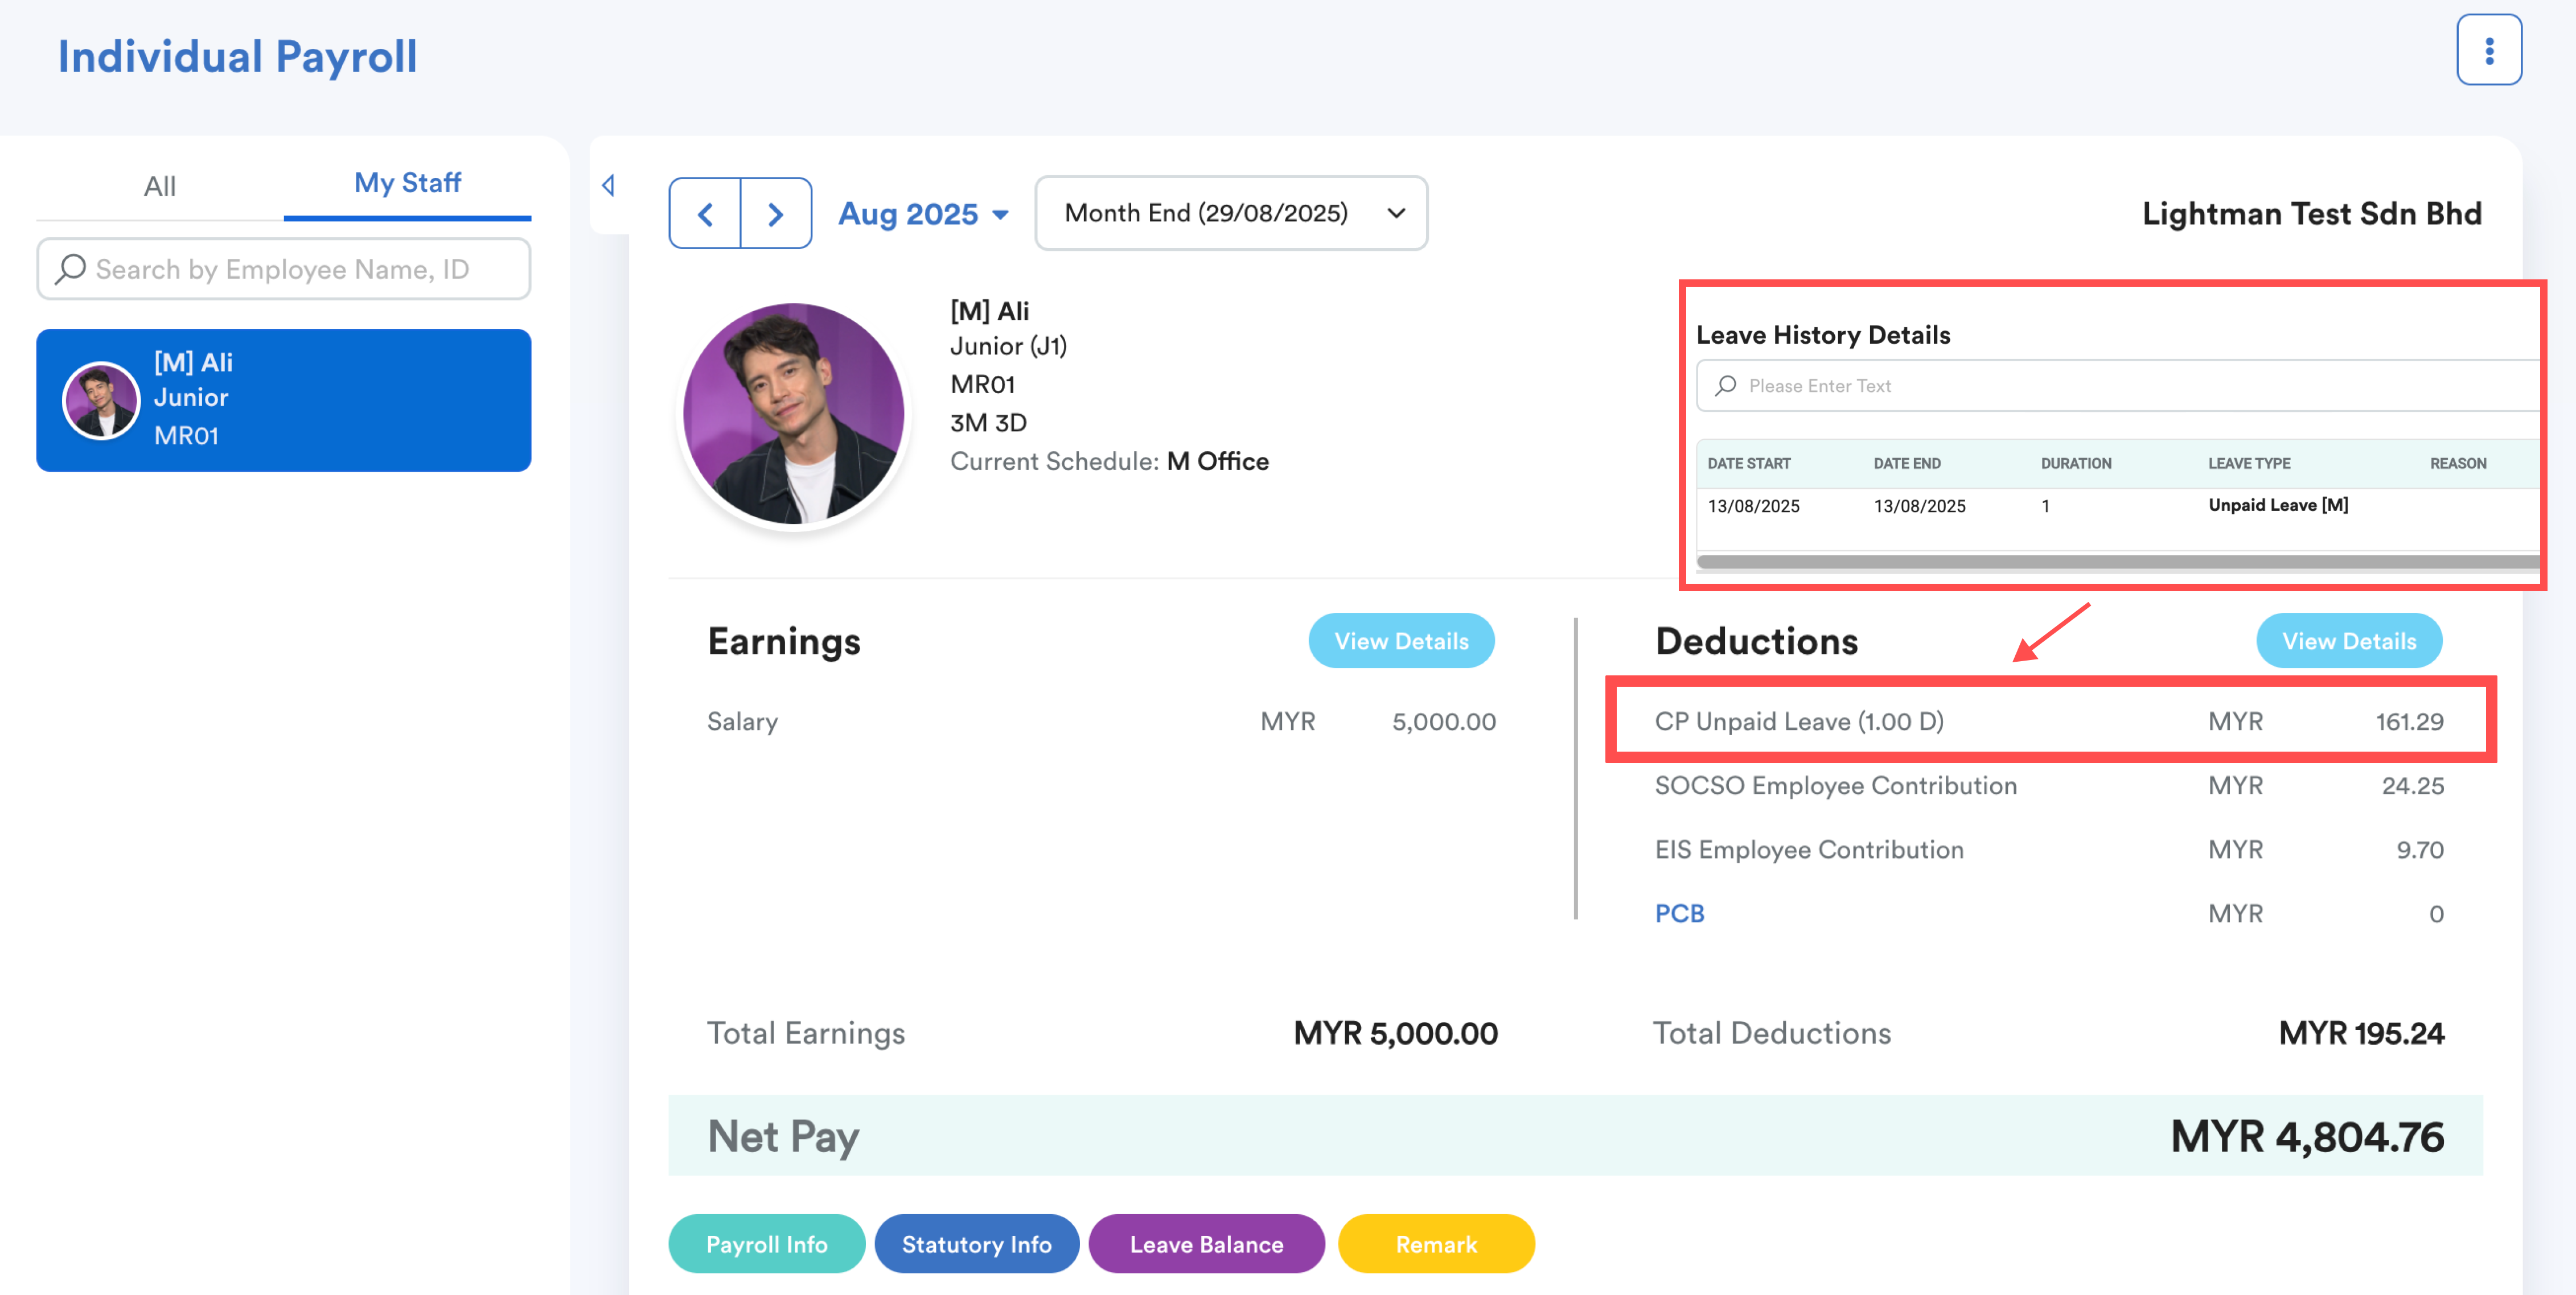
Task: Click Leave History search magnifier icon
Action: click(1725, 386)
